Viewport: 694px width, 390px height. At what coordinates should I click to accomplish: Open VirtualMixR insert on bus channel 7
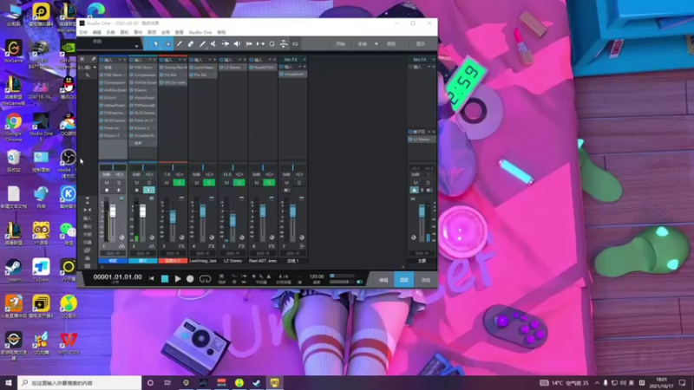click(292, 75)
